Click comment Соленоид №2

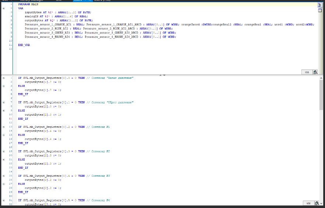pos(98,151)
